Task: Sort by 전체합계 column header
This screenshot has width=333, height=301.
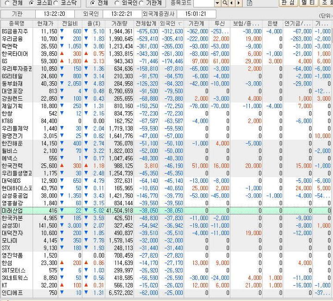Action: [146, 24]
